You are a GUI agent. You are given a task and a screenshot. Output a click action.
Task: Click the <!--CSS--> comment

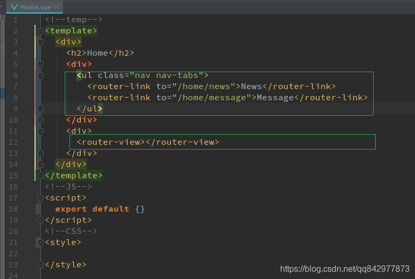click(71, 231)
